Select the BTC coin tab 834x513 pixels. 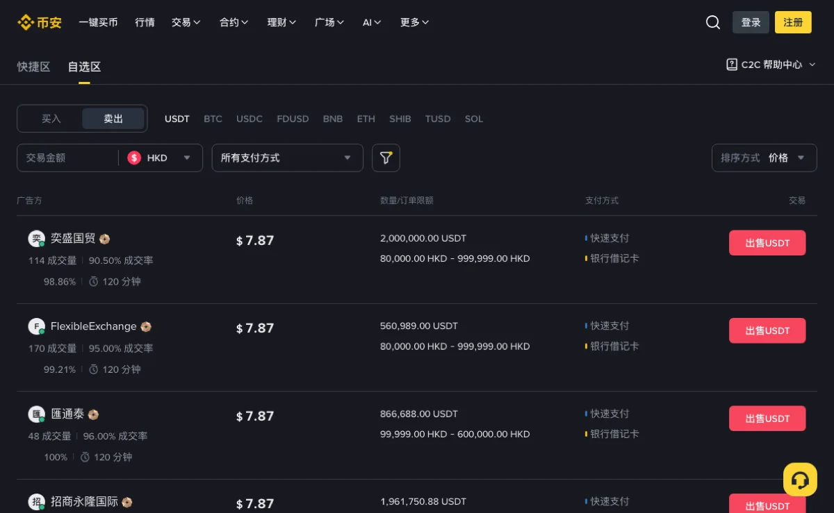pos(213,119)
